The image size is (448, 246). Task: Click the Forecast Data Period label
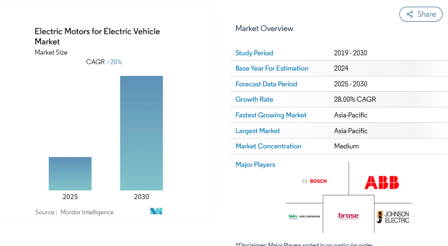point(266,84)
